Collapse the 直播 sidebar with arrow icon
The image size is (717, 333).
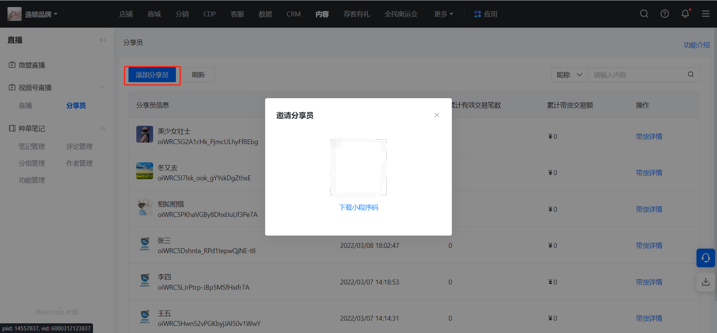[102, 40]
